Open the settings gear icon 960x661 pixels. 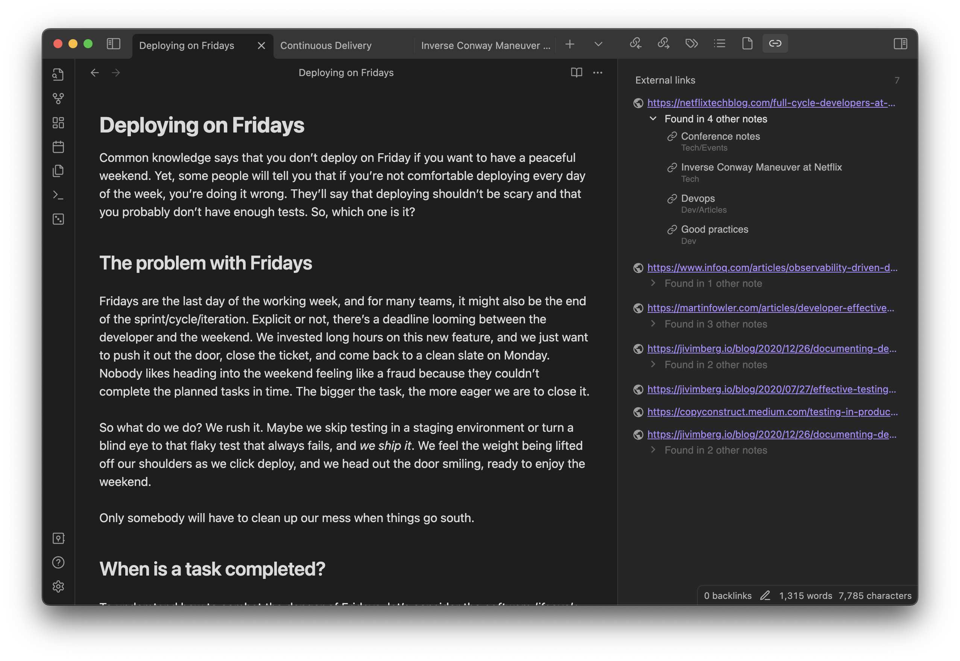[58, 586]
